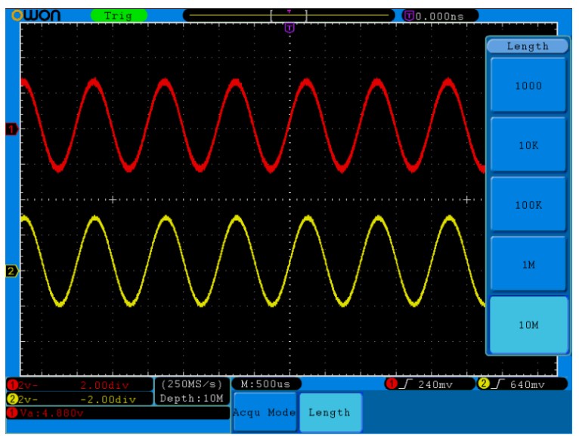Screen dimensions: 579x441
Task: Click the red channel 1 sine waveform
Action: pyautogui.click(x=253, y=125)
